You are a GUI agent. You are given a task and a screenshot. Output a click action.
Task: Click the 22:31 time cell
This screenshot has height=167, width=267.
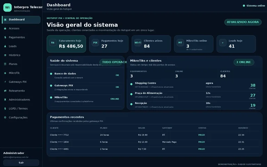click(241, 142)
